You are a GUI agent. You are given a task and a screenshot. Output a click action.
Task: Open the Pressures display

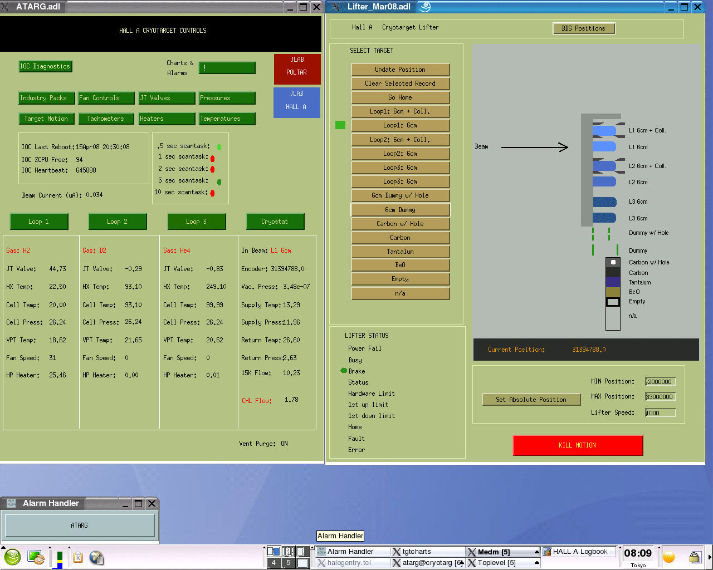[x=227, y=98]
